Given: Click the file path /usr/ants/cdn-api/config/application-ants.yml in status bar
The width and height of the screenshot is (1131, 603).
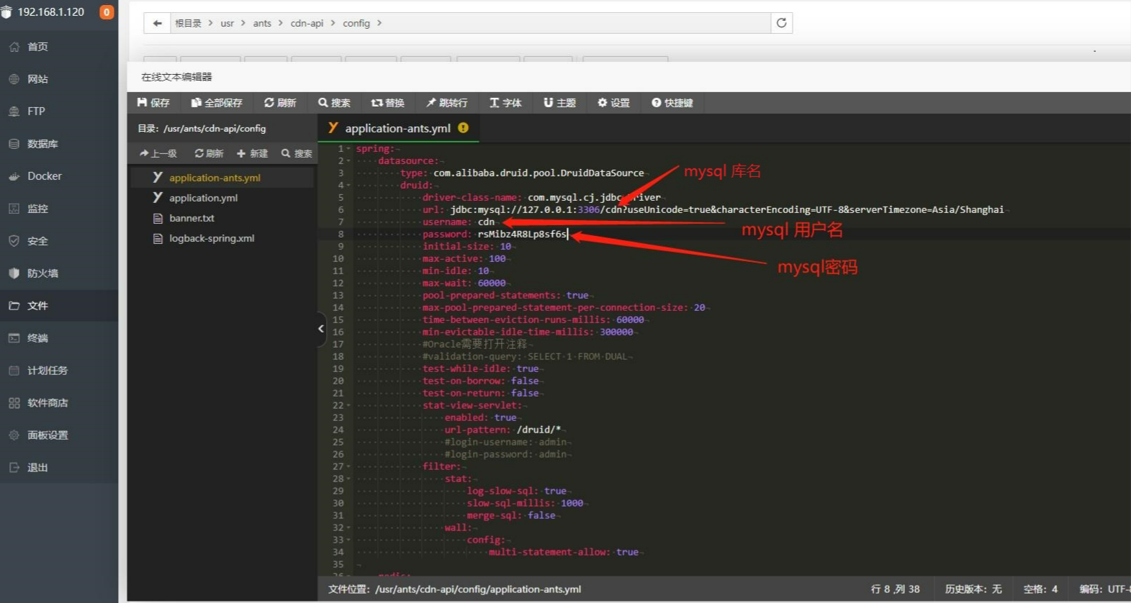Looking at the screenshot, I should click(478, 589).
